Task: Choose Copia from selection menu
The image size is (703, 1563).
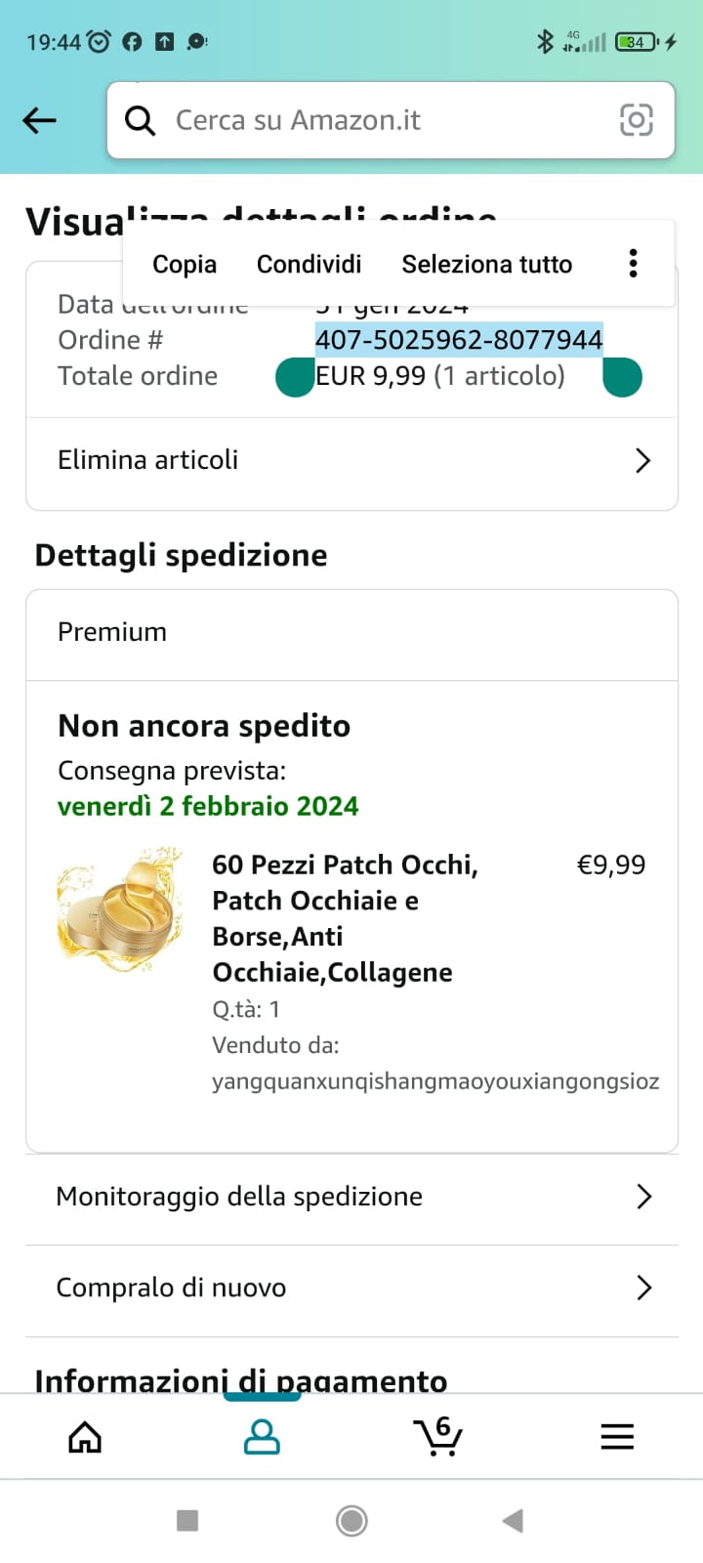Action: tap(185, 265)
